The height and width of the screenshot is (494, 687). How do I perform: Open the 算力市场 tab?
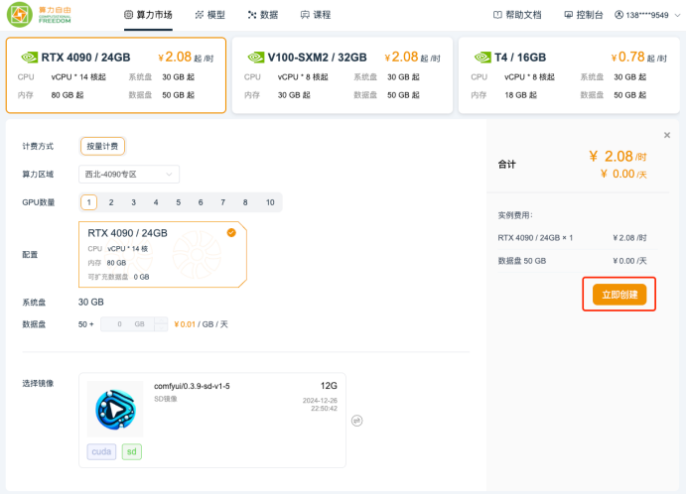tap(148, 15)
